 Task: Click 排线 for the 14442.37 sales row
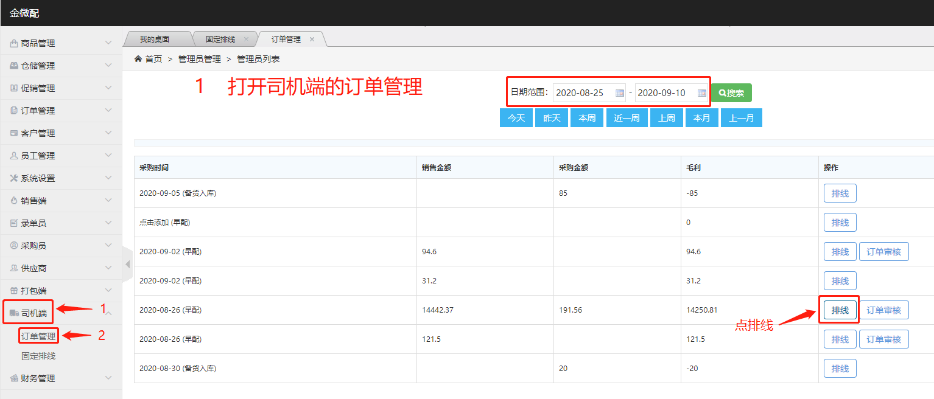click(840, 310)
